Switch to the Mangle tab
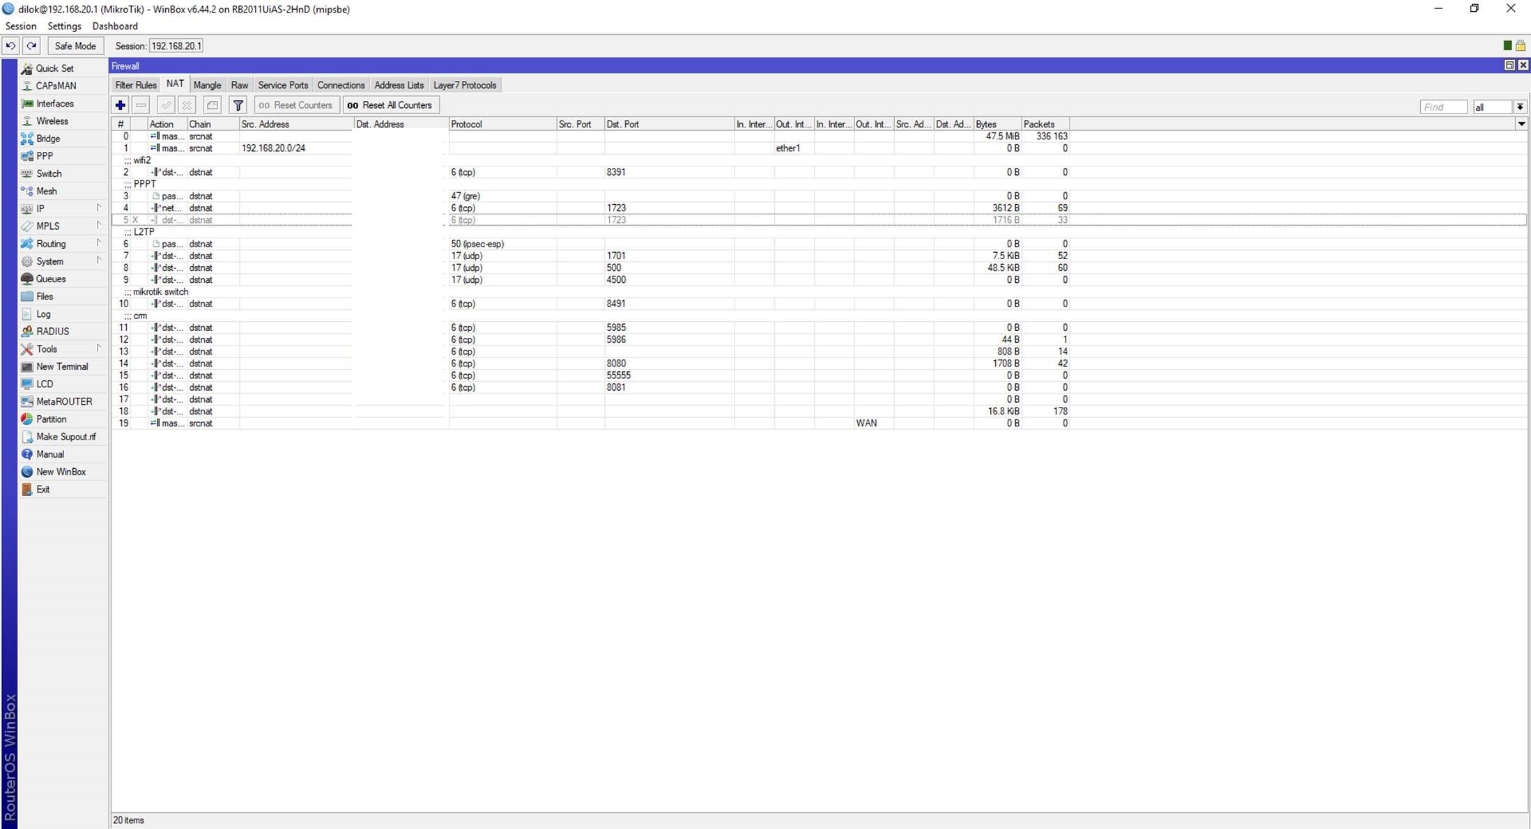 [207, 85]
